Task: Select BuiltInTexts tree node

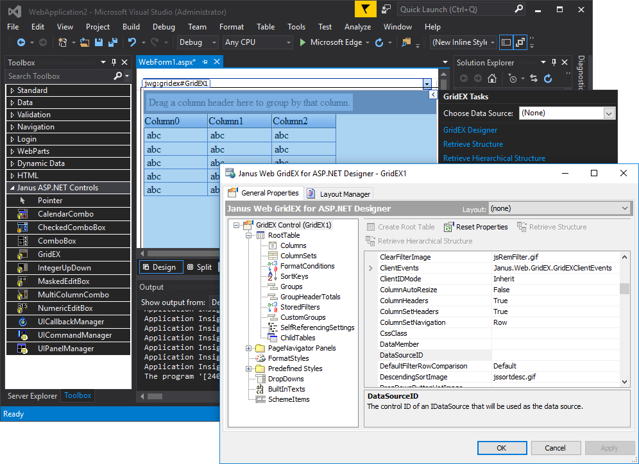Action: [287, 389]
